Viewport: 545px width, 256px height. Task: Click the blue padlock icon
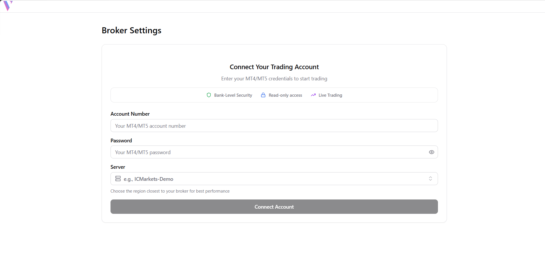pyautogui.click(x=263, y=95)
